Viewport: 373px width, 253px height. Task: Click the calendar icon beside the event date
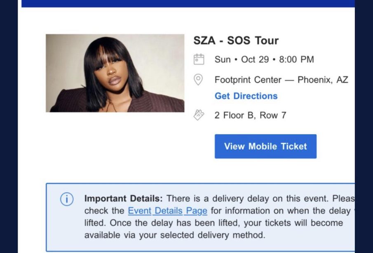click(x=199, y=59)
